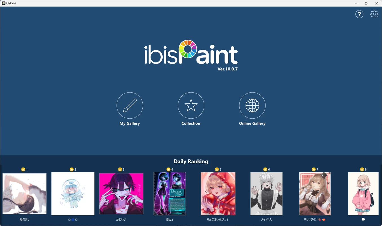The height and width of the screenshot is (226, 382).
Task: Open the Help question mark icon
Action: pyautogui.click(x=359, y=14)
